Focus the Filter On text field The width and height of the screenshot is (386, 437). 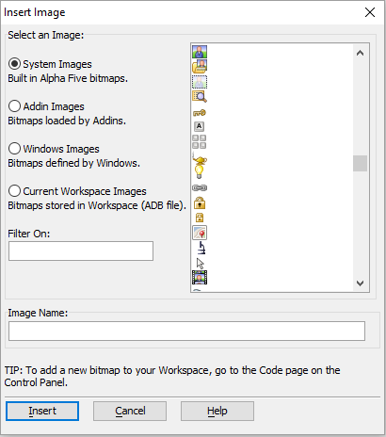[81, 251]
